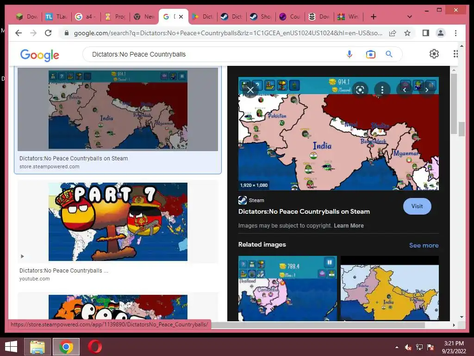
Task: Open the PART 7 YouTube thumbnail
Action: (118, 222)
